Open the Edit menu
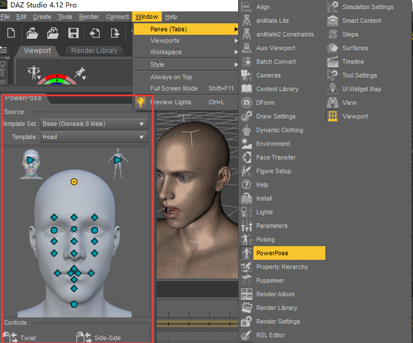Screen dimensions: 413x343 pos(21,17)
